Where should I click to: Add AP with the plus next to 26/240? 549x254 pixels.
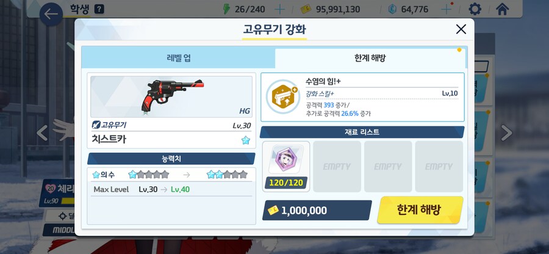[x=280, y=9]
